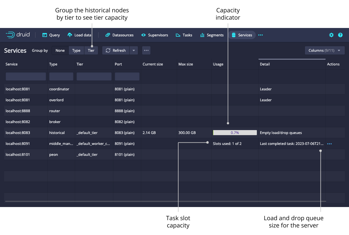Click the ellipsis button next to Refresh
Image resolution: width=349 pixels, height=235 pixels.
146,51
